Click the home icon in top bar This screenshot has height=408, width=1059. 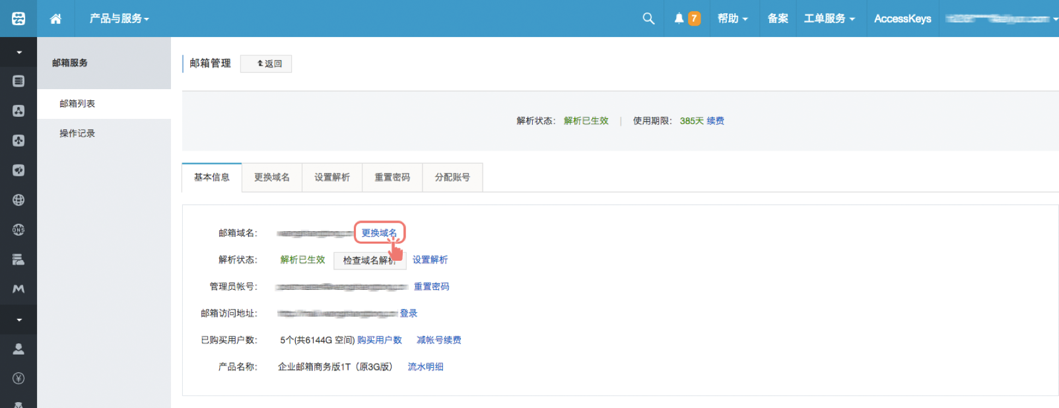click(55, 18)
